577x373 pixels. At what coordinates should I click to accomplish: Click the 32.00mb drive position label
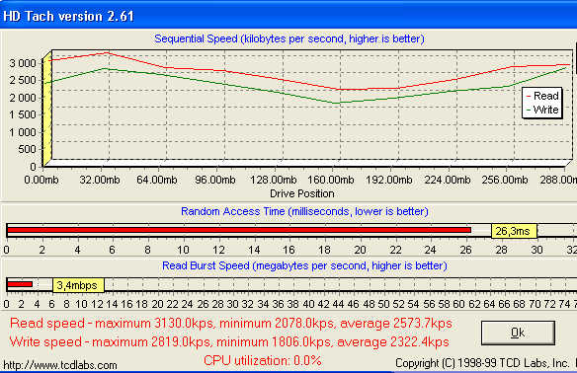[100, 180]
